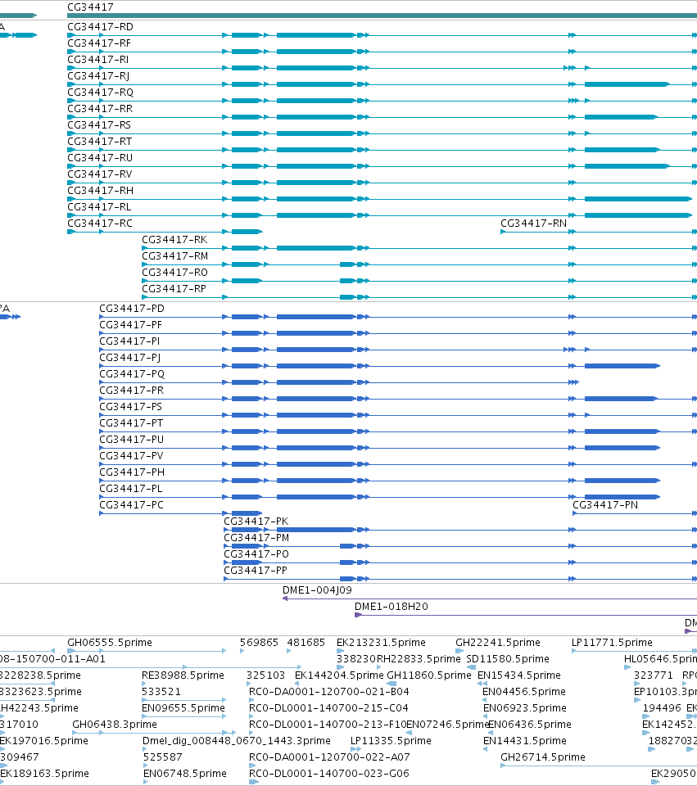Viewport: 697px width, 786px height.
Task: Click the EK213231.5prime EST label
Action: pyautogui.click(x=381, y=643)
